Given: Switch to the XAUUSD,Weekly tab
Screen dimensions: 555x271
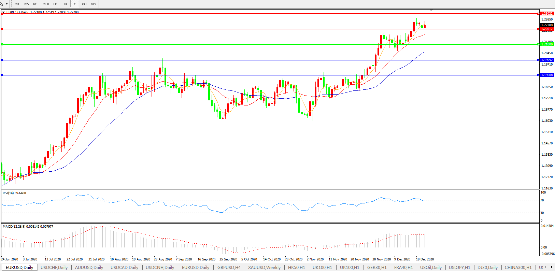Looking at the screenshot, I should [264, 267].
